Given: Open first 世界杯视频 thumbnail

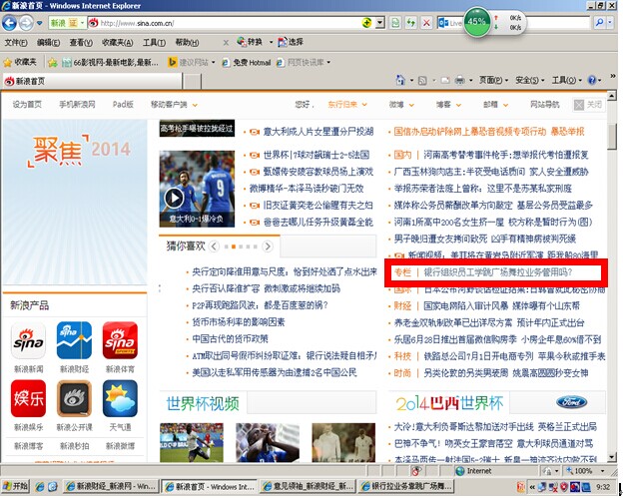Looking at the screenshot, I should click(192, 442).
